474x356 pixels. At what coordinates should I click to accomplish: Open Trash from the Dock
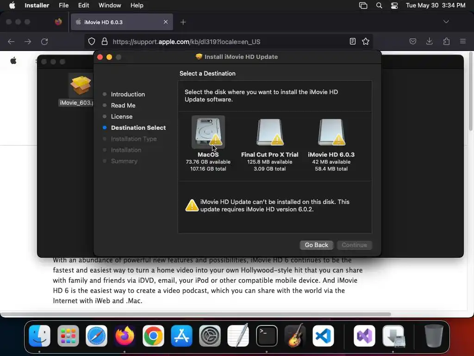434,336
